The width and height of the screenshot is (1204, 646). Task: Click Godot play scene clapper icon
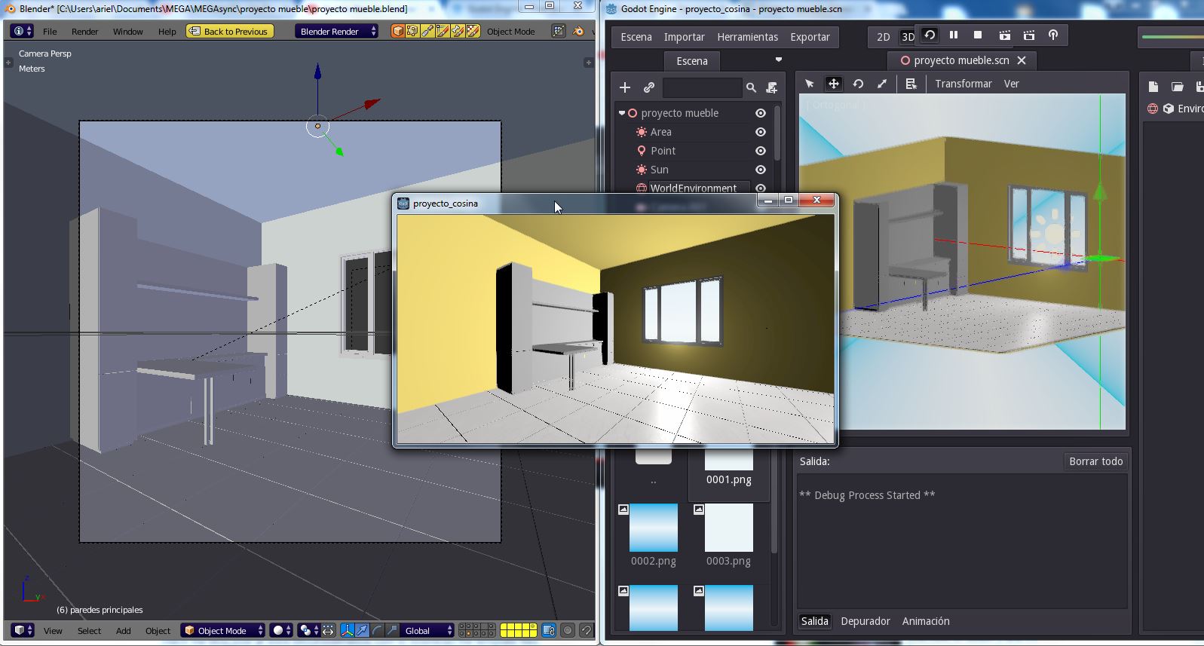click(x=1004, y=35)
